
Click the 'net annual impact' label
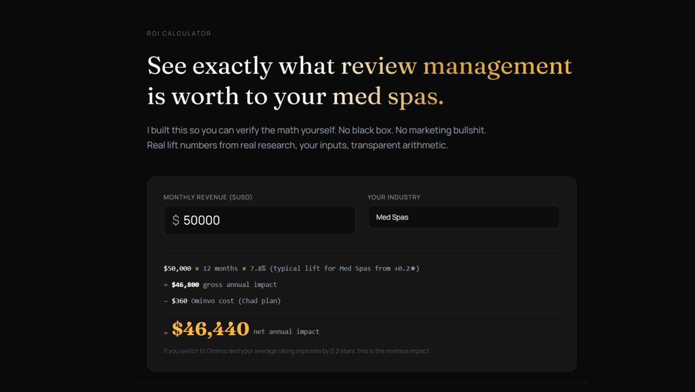pos(286,332)
